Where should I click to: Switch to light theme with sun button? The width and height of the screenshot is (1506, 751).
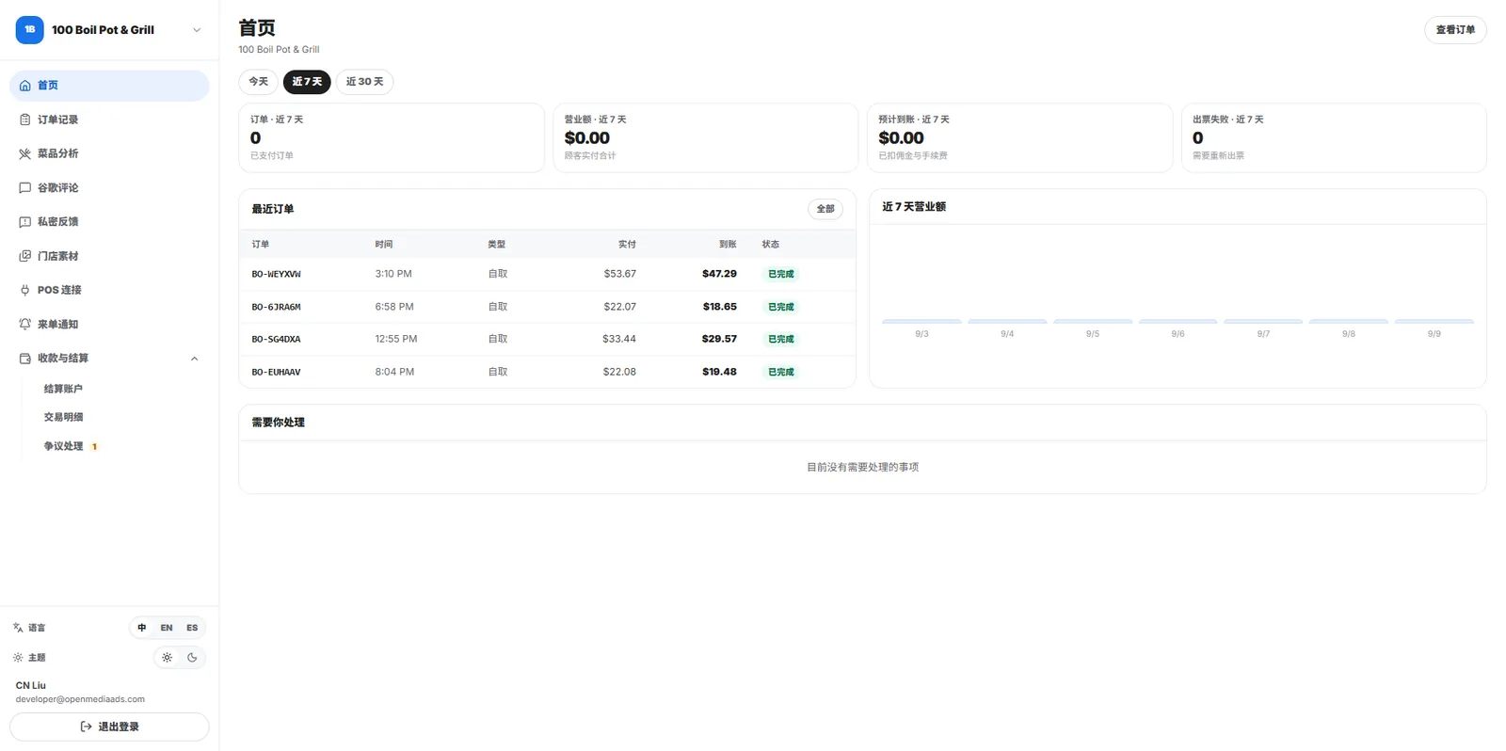click(x=167, y=658)
